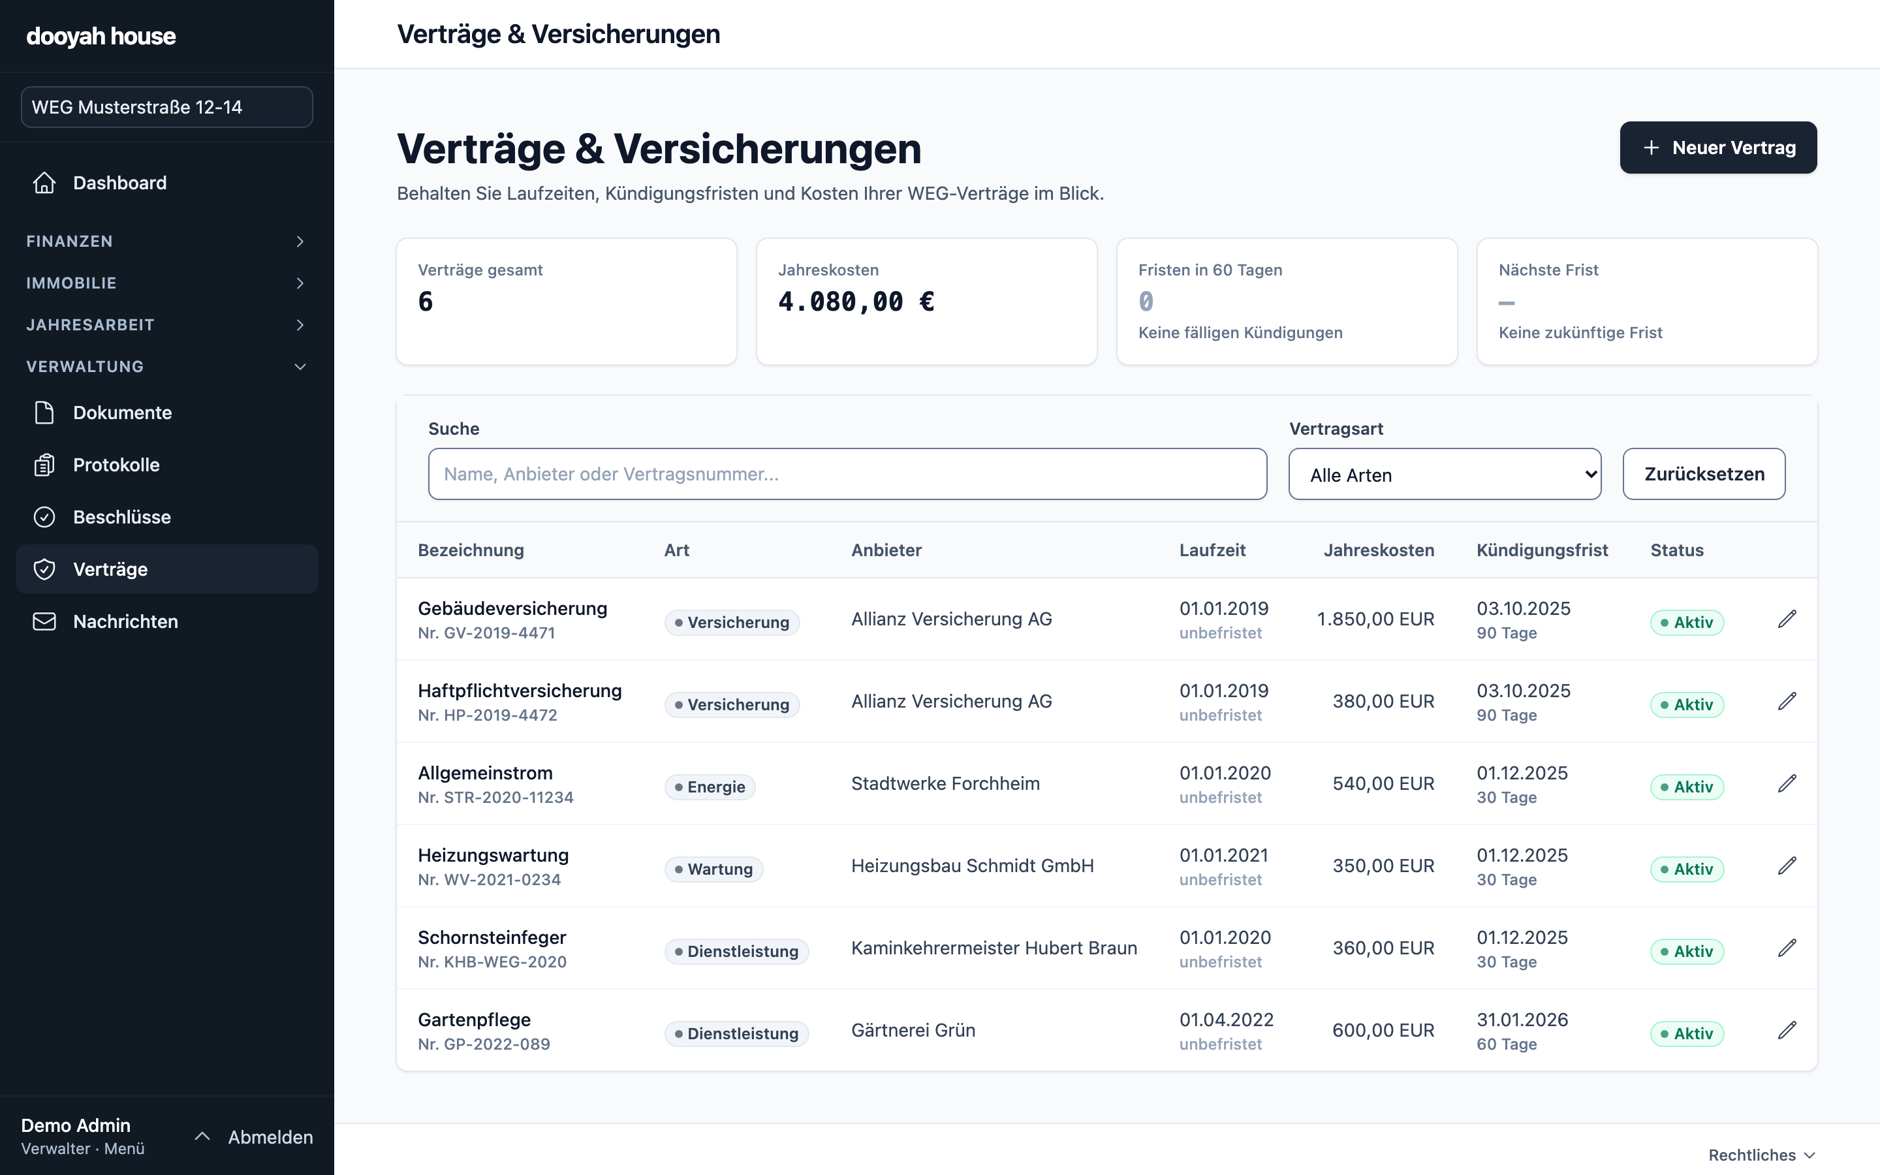Viewport: 1880px width, 1175px height.
Task: Expand the Rechtliches footer menu
Action: (1762, 1155)
